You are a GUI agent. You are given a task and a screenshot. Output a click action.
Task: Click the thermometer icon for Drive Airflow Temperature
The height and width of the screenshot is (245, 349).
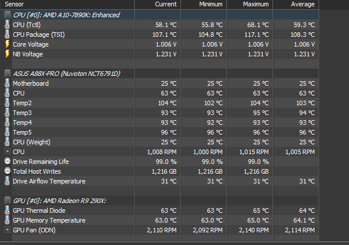click(7, 181)
